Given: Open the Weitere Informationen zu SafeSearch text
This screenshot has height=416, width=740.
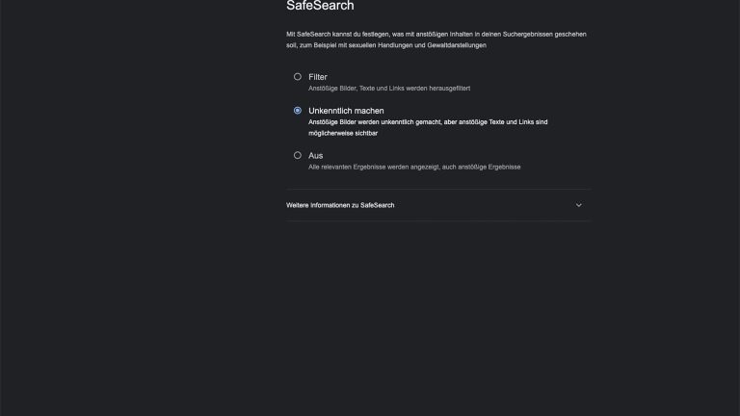Looking at the screenshot, I should tap(340, 205).
